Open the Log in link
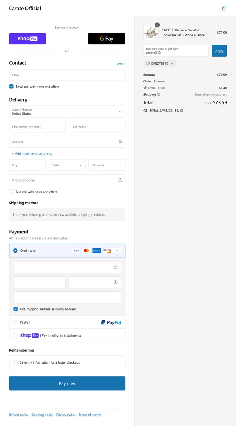Viewport: 236px width, 426px height. coord(121,63)
